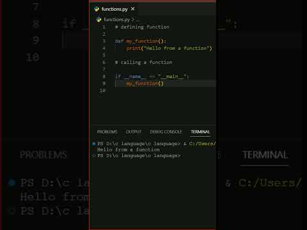Image resolution: width=307 pixels, height=230 pixels.
Task: Click the '# defining function' comment line
Action: pos(142,27)
